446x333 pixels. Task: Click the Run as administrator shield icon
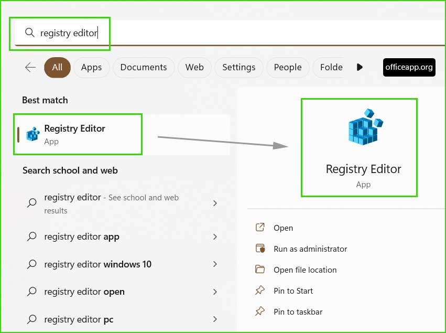pyautogui.click(x=260, y=248)
